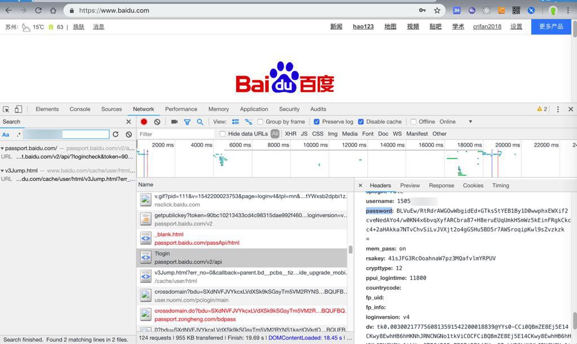Filter requests by XHR type

coord(290,134)
